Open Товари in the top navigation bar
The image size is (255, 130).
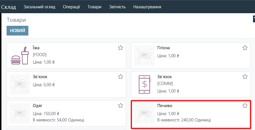pyautogui.click(x=95, y=7)
